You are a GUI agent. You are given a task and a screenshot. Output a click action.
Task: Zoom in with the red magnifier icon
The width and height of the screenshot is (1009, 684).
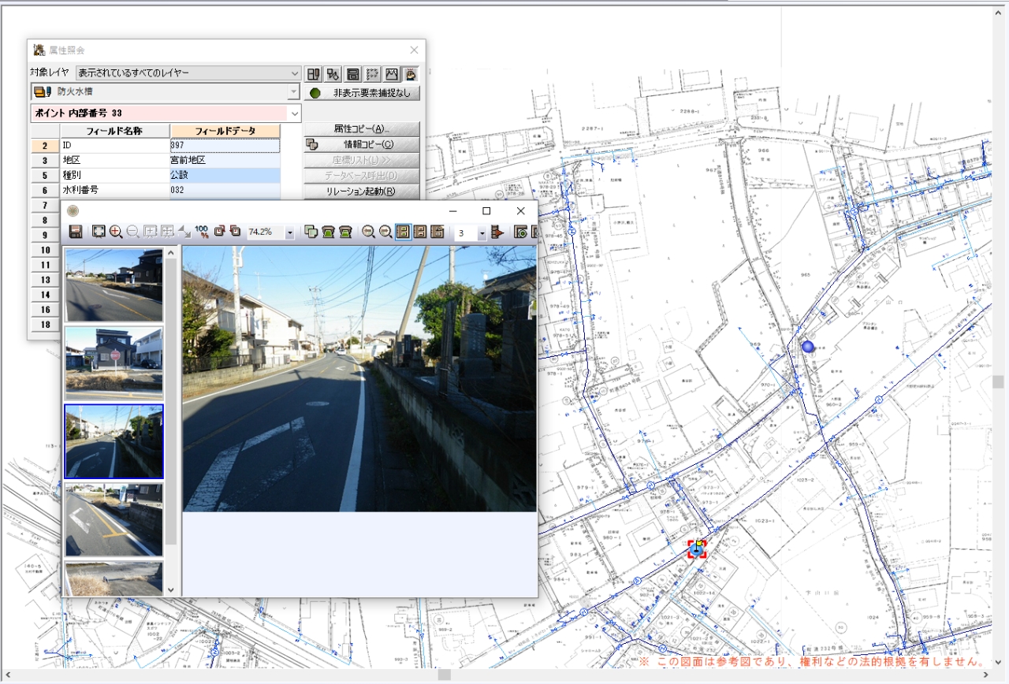pyautogui.click(x=116, y=232)
